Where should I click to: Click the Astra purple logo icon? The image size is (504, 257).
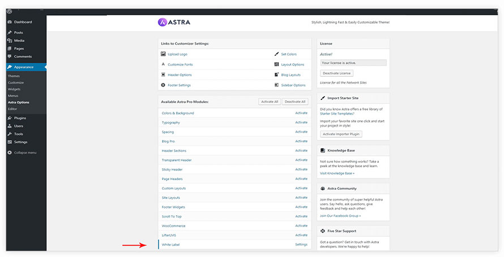[163, 22]
